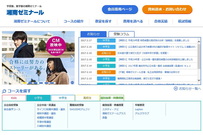Select the 小学生 course tab
The height and width of the screenshot is (135, 203).
[x=38, y=98]
